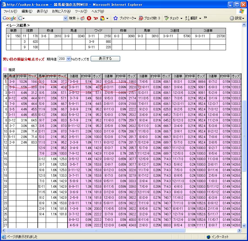Click the IE page icon in the title bar
Image resolution: width=248 pixels, height=241 pixels.
4,4
